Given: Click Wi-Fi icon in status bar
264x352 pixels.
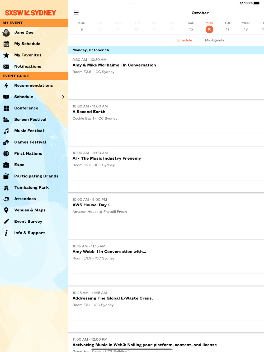Looking at the screenshot, I should pos(241,3).
